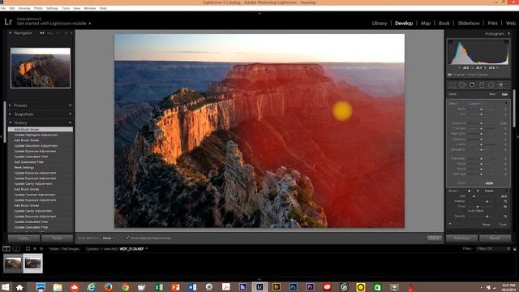The width and height of the screenshot is (519, 292).
Task: Open Lightroom icon in Windows taskbar
Action: point(259,287)
